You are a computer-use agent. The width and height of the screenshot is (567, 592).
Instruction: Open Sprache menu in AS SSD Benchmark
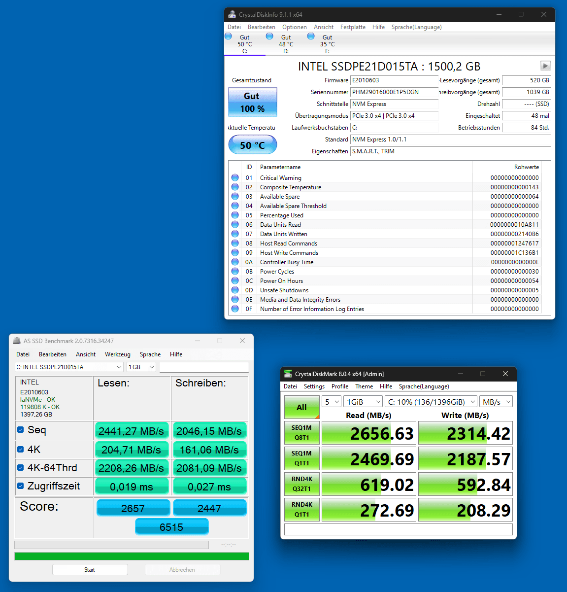click(x=150, y=354)
